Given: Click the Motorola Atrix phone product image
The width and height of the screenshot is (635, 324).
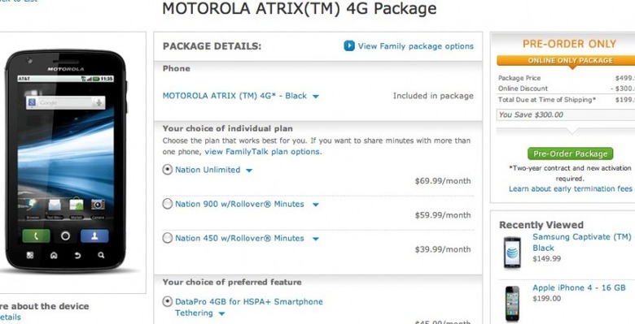Looking at the screenshot, I should point(66,161).
